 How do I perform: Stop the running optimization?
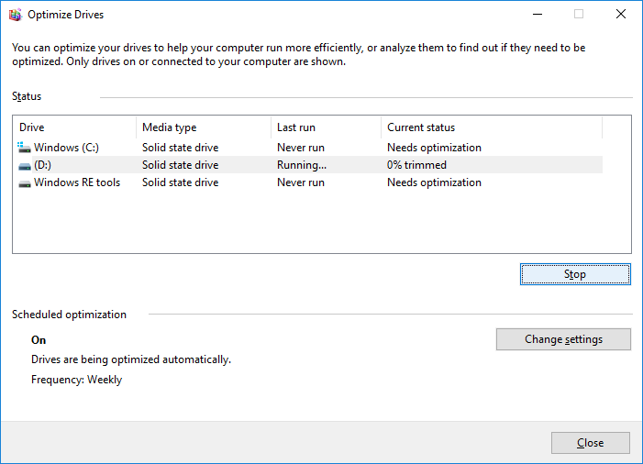[x=575, y=274]
